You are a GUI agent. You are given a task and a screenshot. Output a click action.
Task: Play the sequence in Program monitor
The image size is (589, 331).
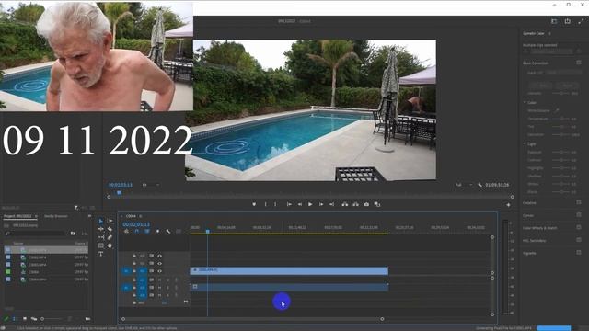310,204
